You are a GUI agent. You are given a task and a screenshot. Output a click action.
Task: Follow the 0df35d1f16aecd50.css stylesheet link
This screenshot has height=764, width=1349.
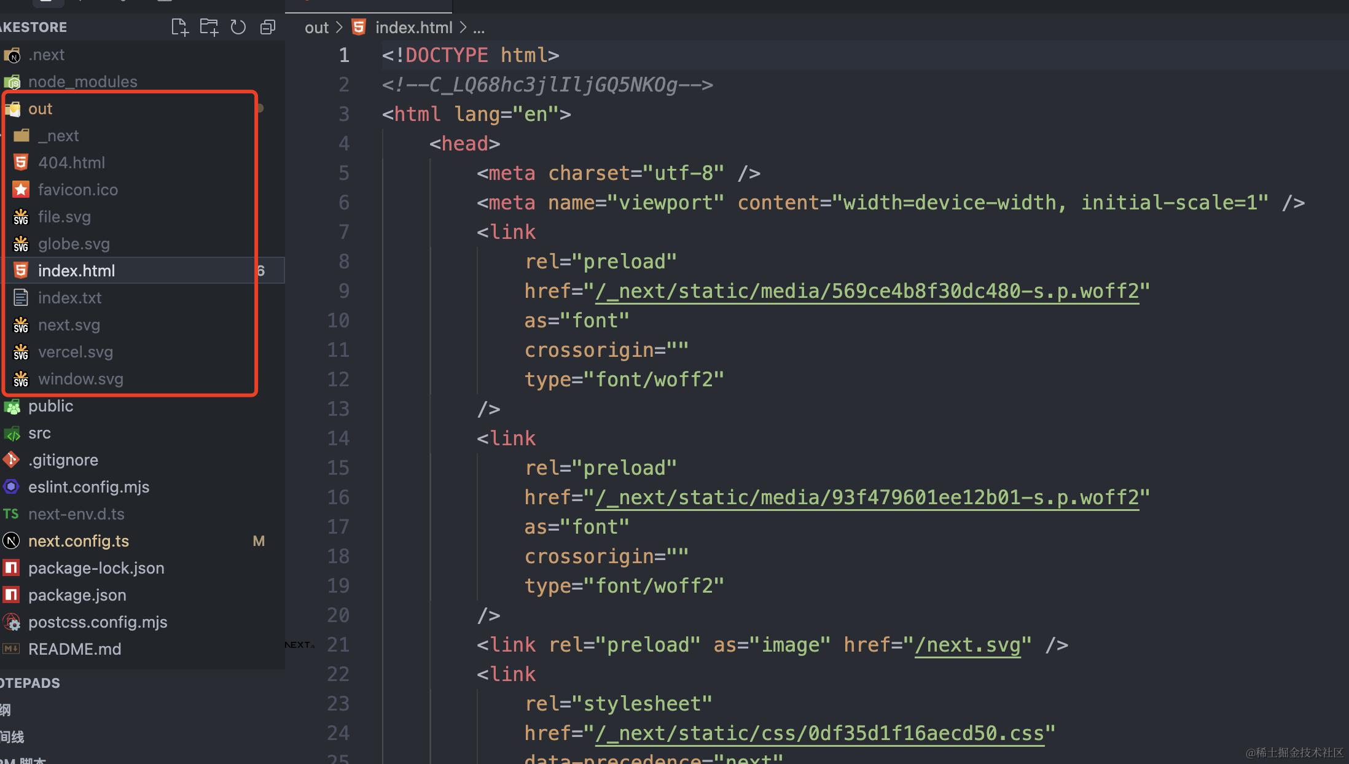(x=819, y=733)
